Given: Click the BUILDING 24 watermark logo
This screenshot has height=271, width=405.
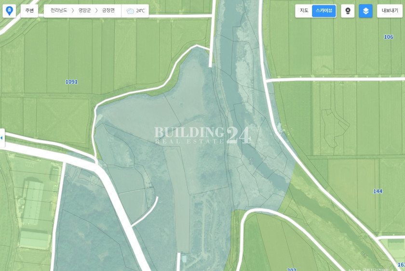Looking at the screenshot, I should (203, 135).
